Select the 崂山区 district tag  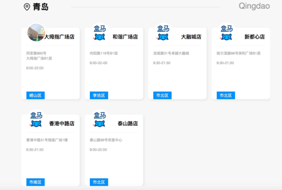click(x=36, y=95)
